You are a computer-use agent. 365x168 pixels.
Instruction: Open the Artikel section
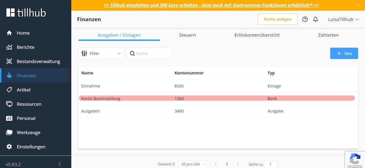[x=24, y=90]
